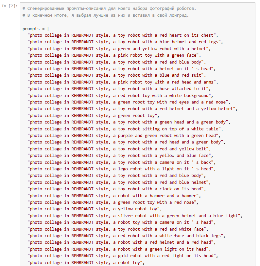This screenshot has height=266, width=260.
Task: Click the lego robot with a light line
Action: 120,169
